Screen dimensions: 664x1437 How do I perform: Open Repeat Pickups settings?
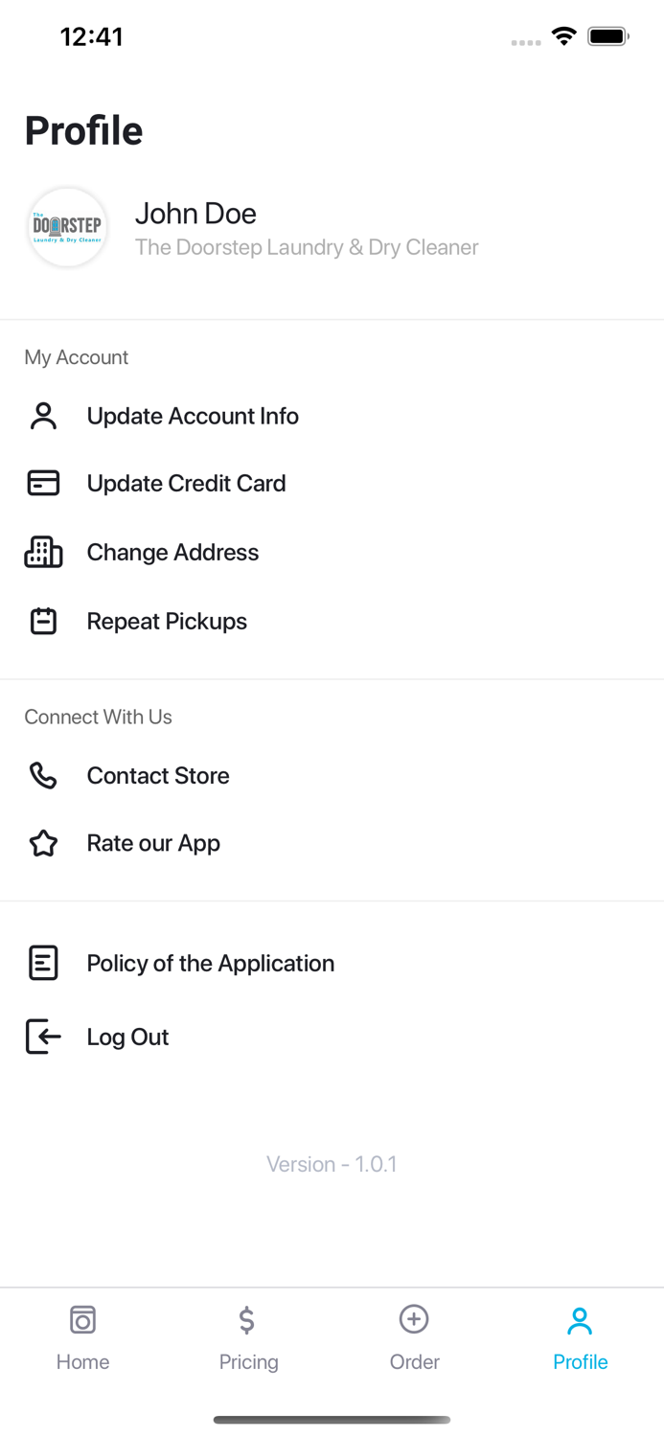pyautogui.click(x=167, y=621)
